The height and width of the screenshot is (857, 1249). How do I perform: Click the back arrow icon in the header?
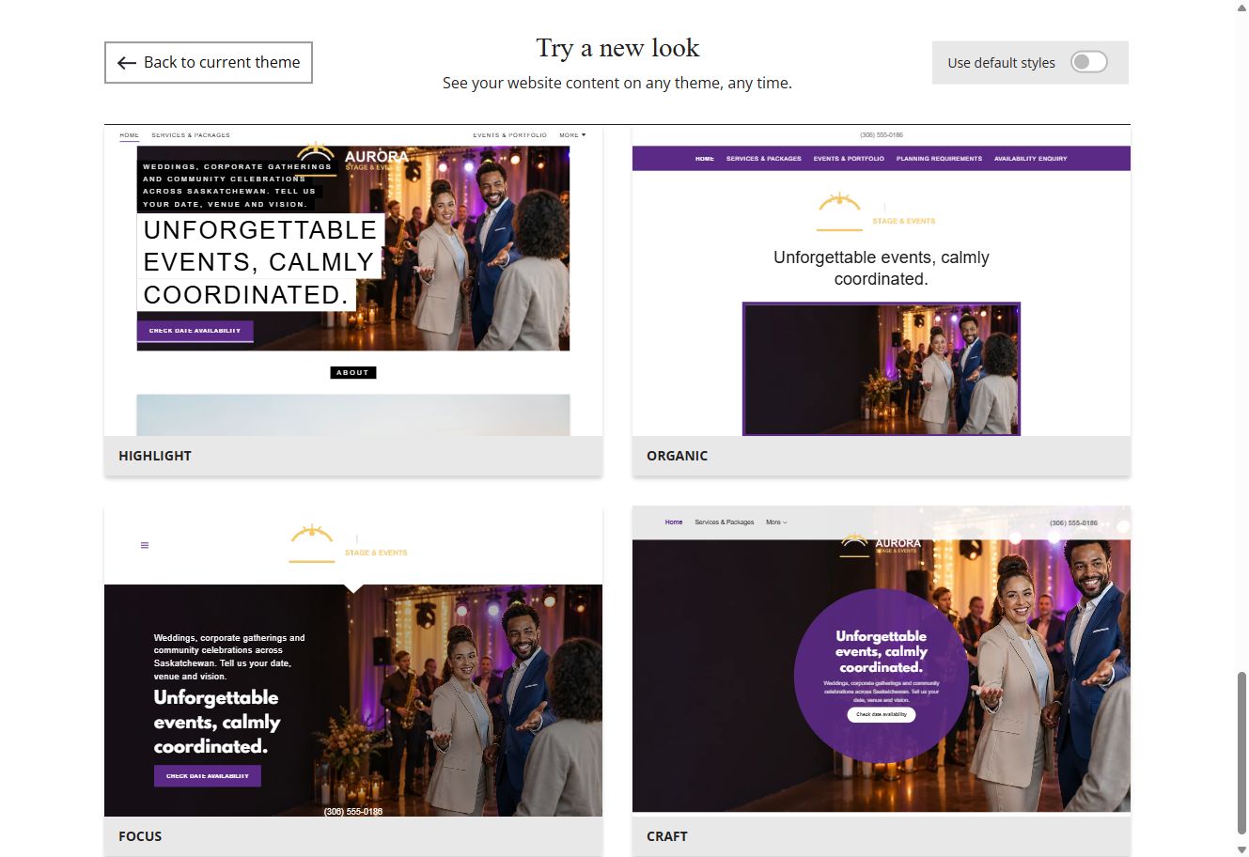127,63
